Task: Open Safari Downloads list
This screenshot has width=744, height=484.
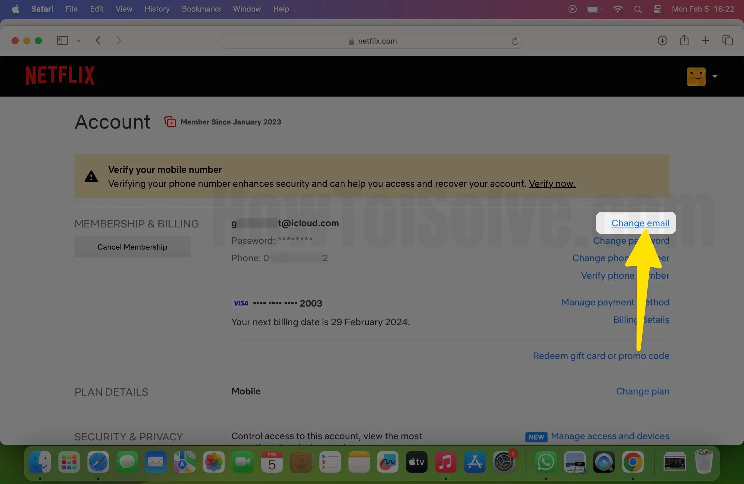Action: [x=662, y=40]
